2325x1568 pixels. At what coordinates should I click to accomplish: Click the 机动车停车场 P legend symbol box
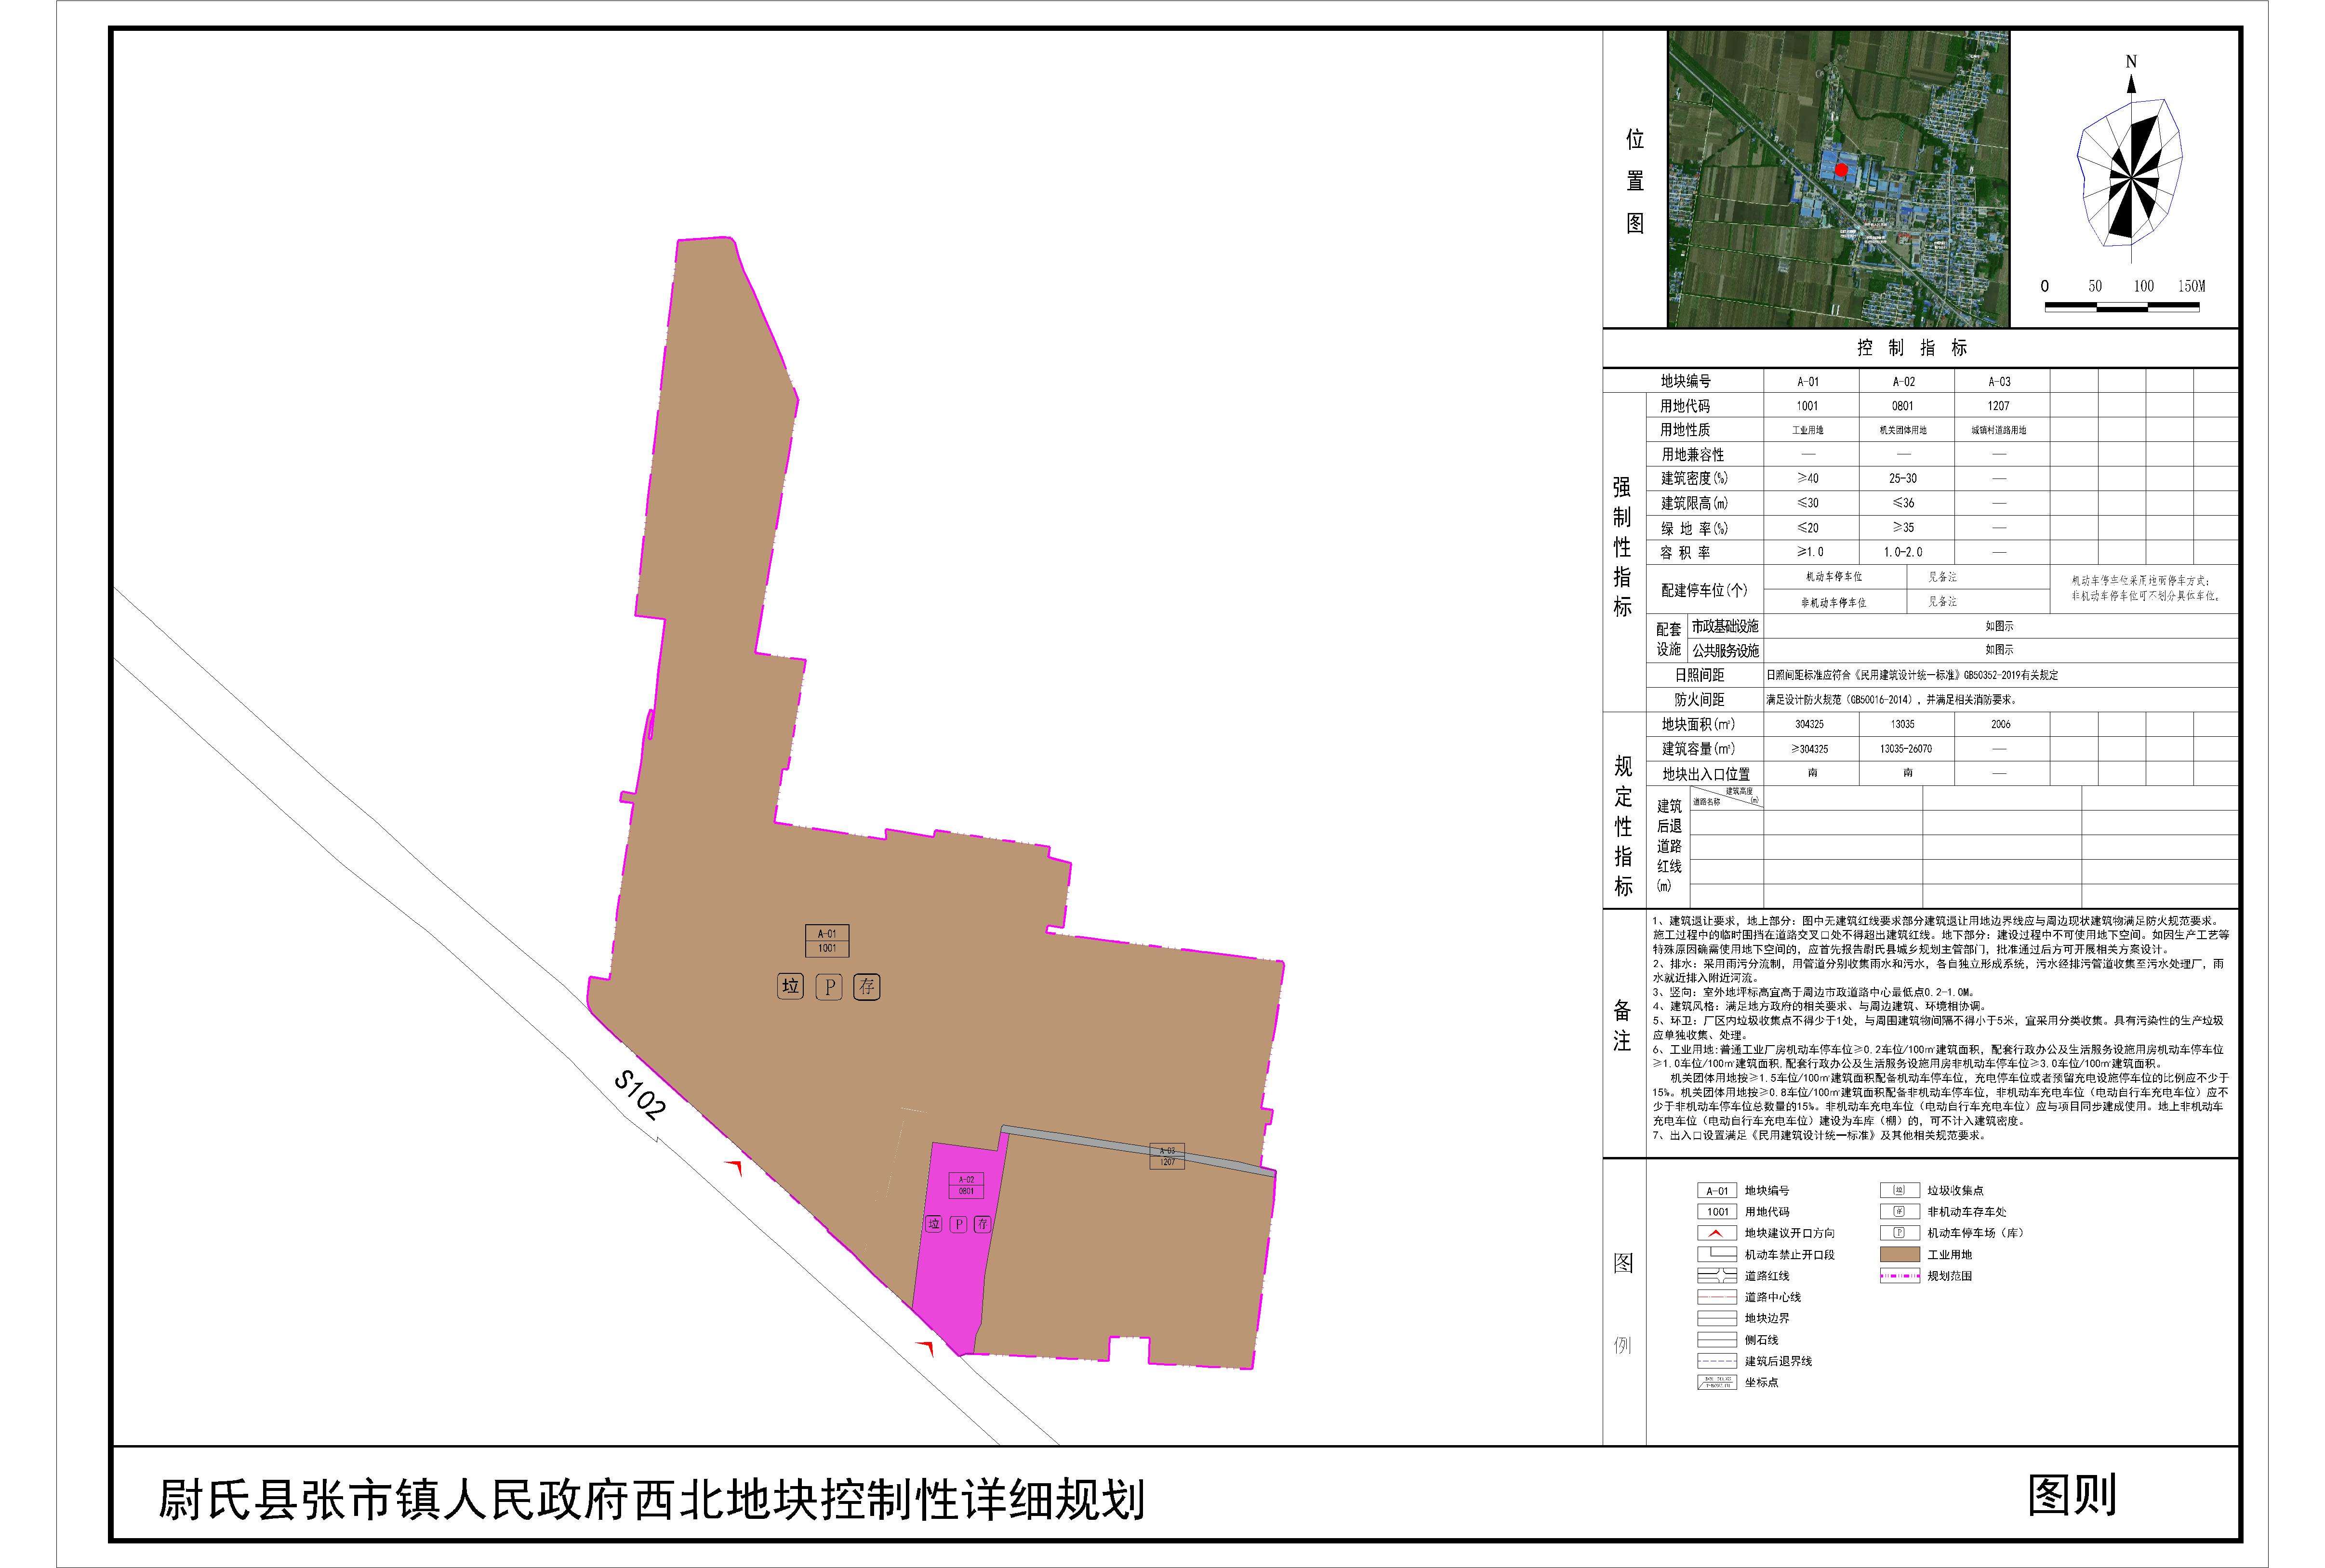[x=1899, y=1233]
